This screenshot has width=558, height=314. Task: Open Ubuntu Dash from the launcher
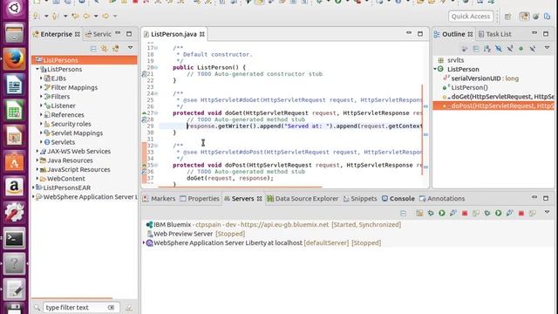point(14,8)
